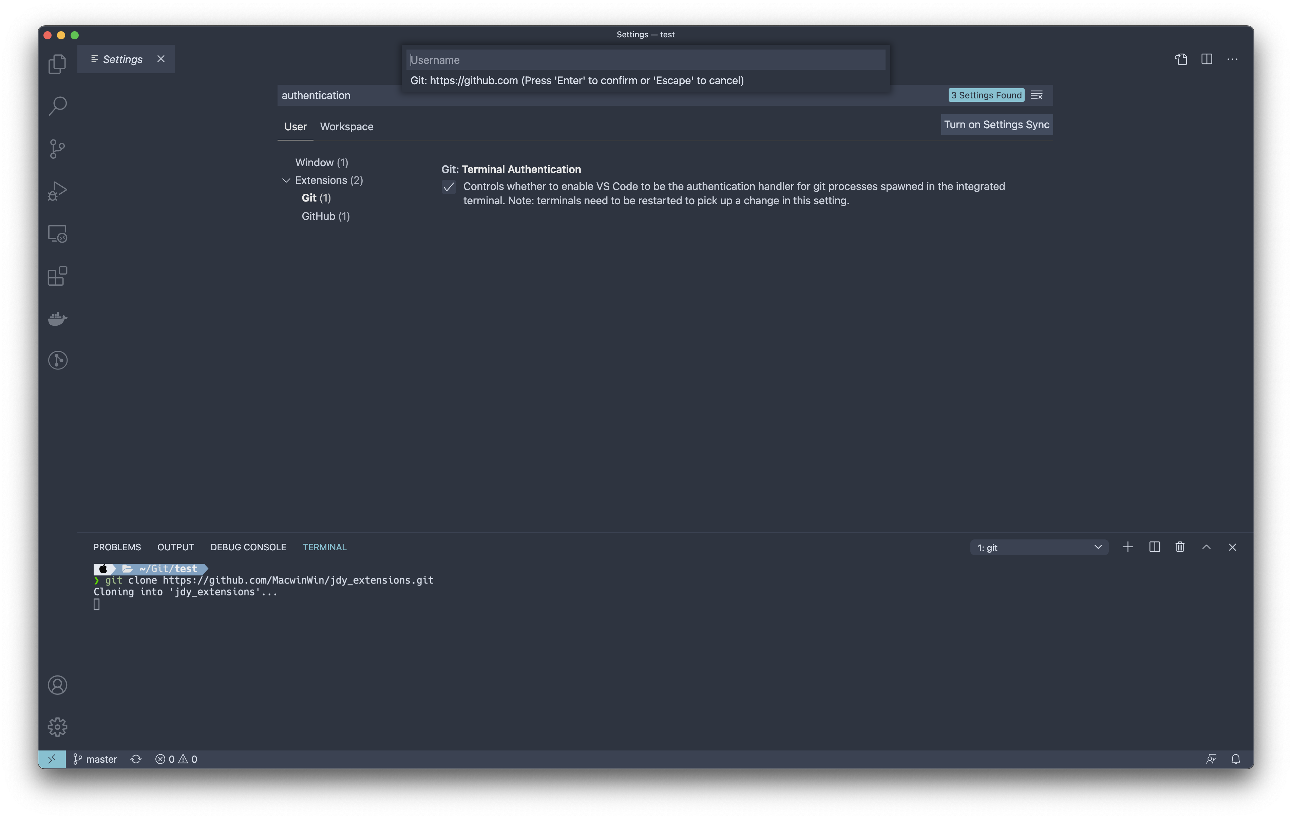Open the Source Control view icon
The height and width of the screenshot is (819, 1292).
[x=57, y=149]
